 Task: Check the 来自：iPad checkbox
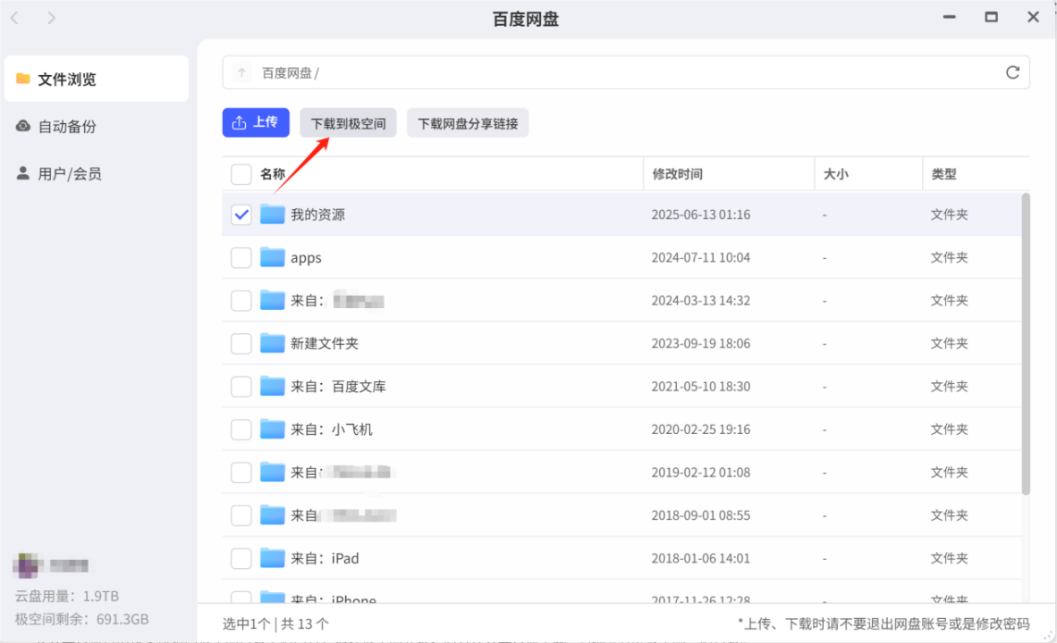(241, 558)
